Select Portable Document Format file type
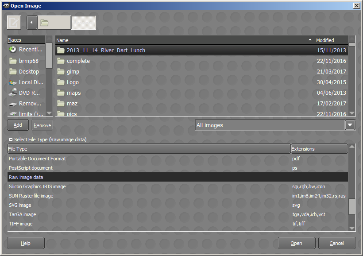The width and height of the screenshot is (363, 256). [178, 159]
